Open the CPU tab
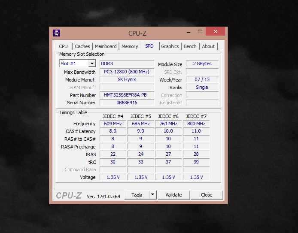 63,46
